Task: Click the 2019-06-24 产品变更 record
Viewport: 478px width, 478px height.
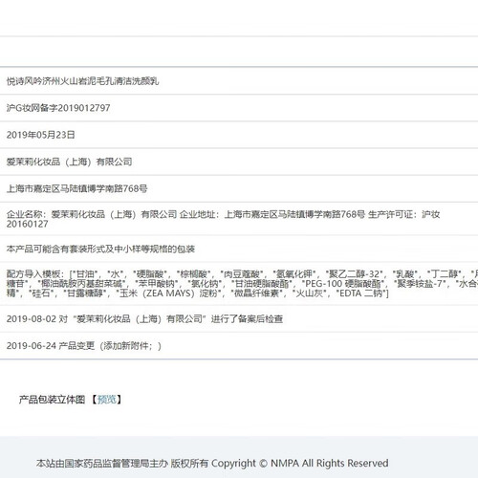Action: pos(84,346)
